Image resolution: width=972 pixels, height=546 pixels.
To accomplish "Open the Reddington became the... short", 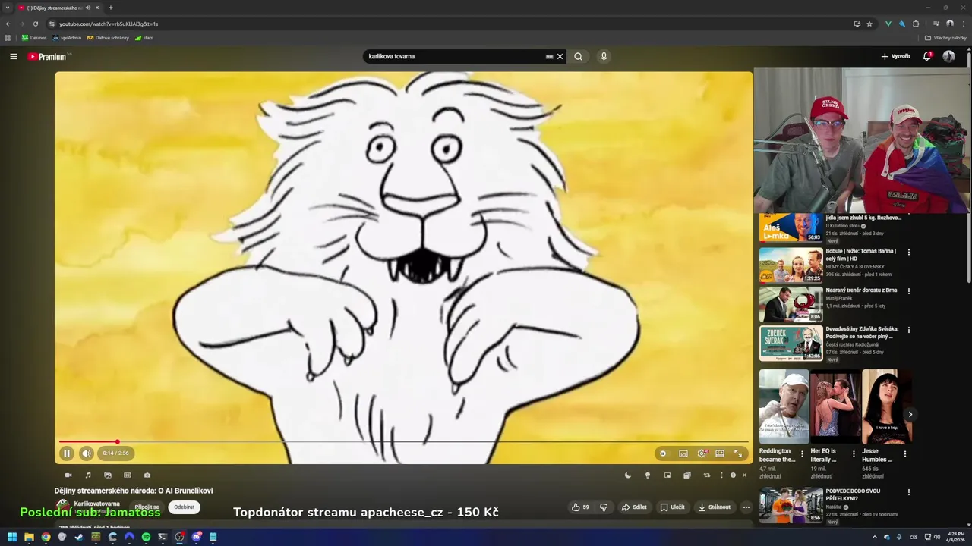I will coord(784,406).
